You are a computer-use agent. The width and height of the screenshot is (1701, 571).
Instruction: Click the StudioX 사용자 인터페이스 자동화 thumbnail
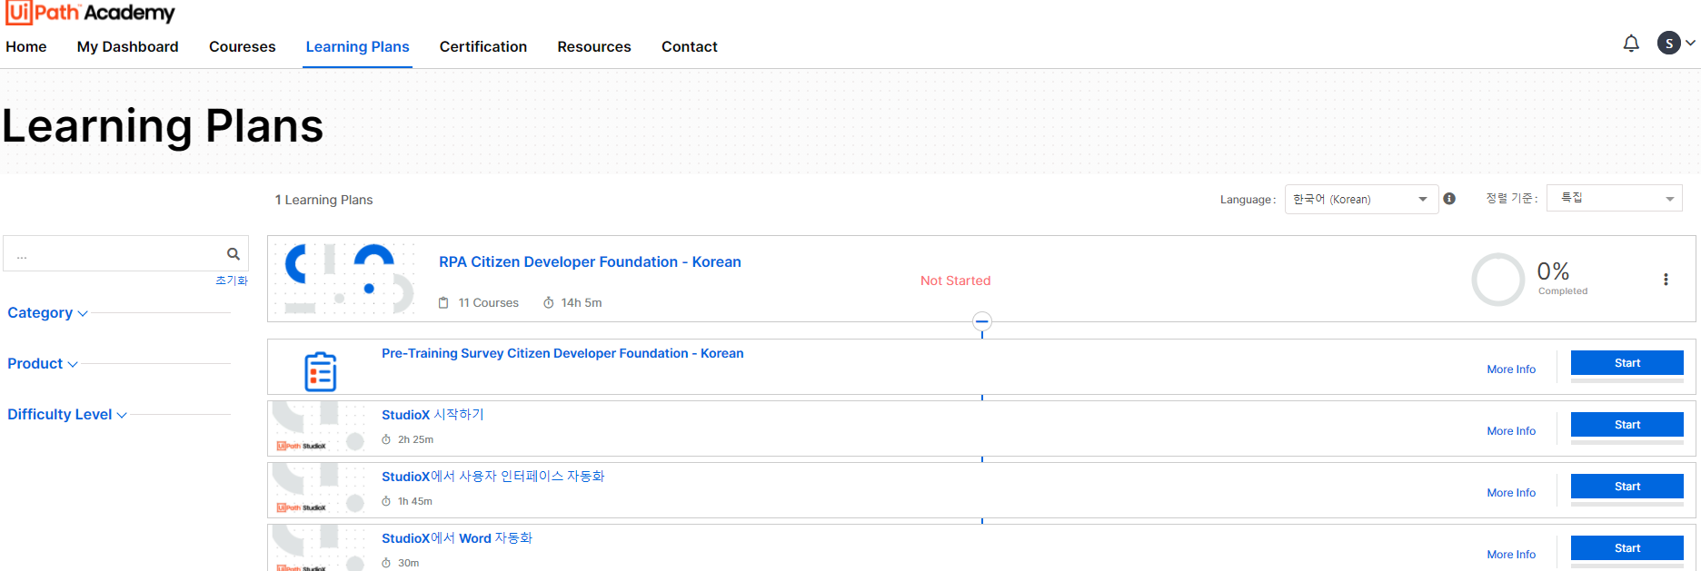[x=319, y=489]
